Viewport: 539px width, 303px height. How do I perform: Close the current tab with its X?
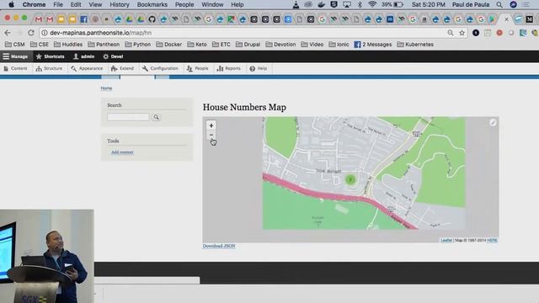[x=506, y=19]
